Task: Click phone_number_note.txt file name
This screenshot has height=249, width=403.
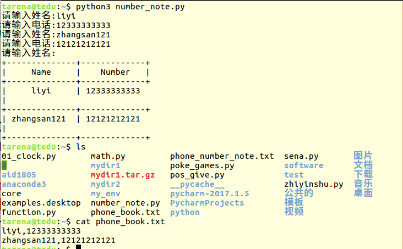Action: 222,156
